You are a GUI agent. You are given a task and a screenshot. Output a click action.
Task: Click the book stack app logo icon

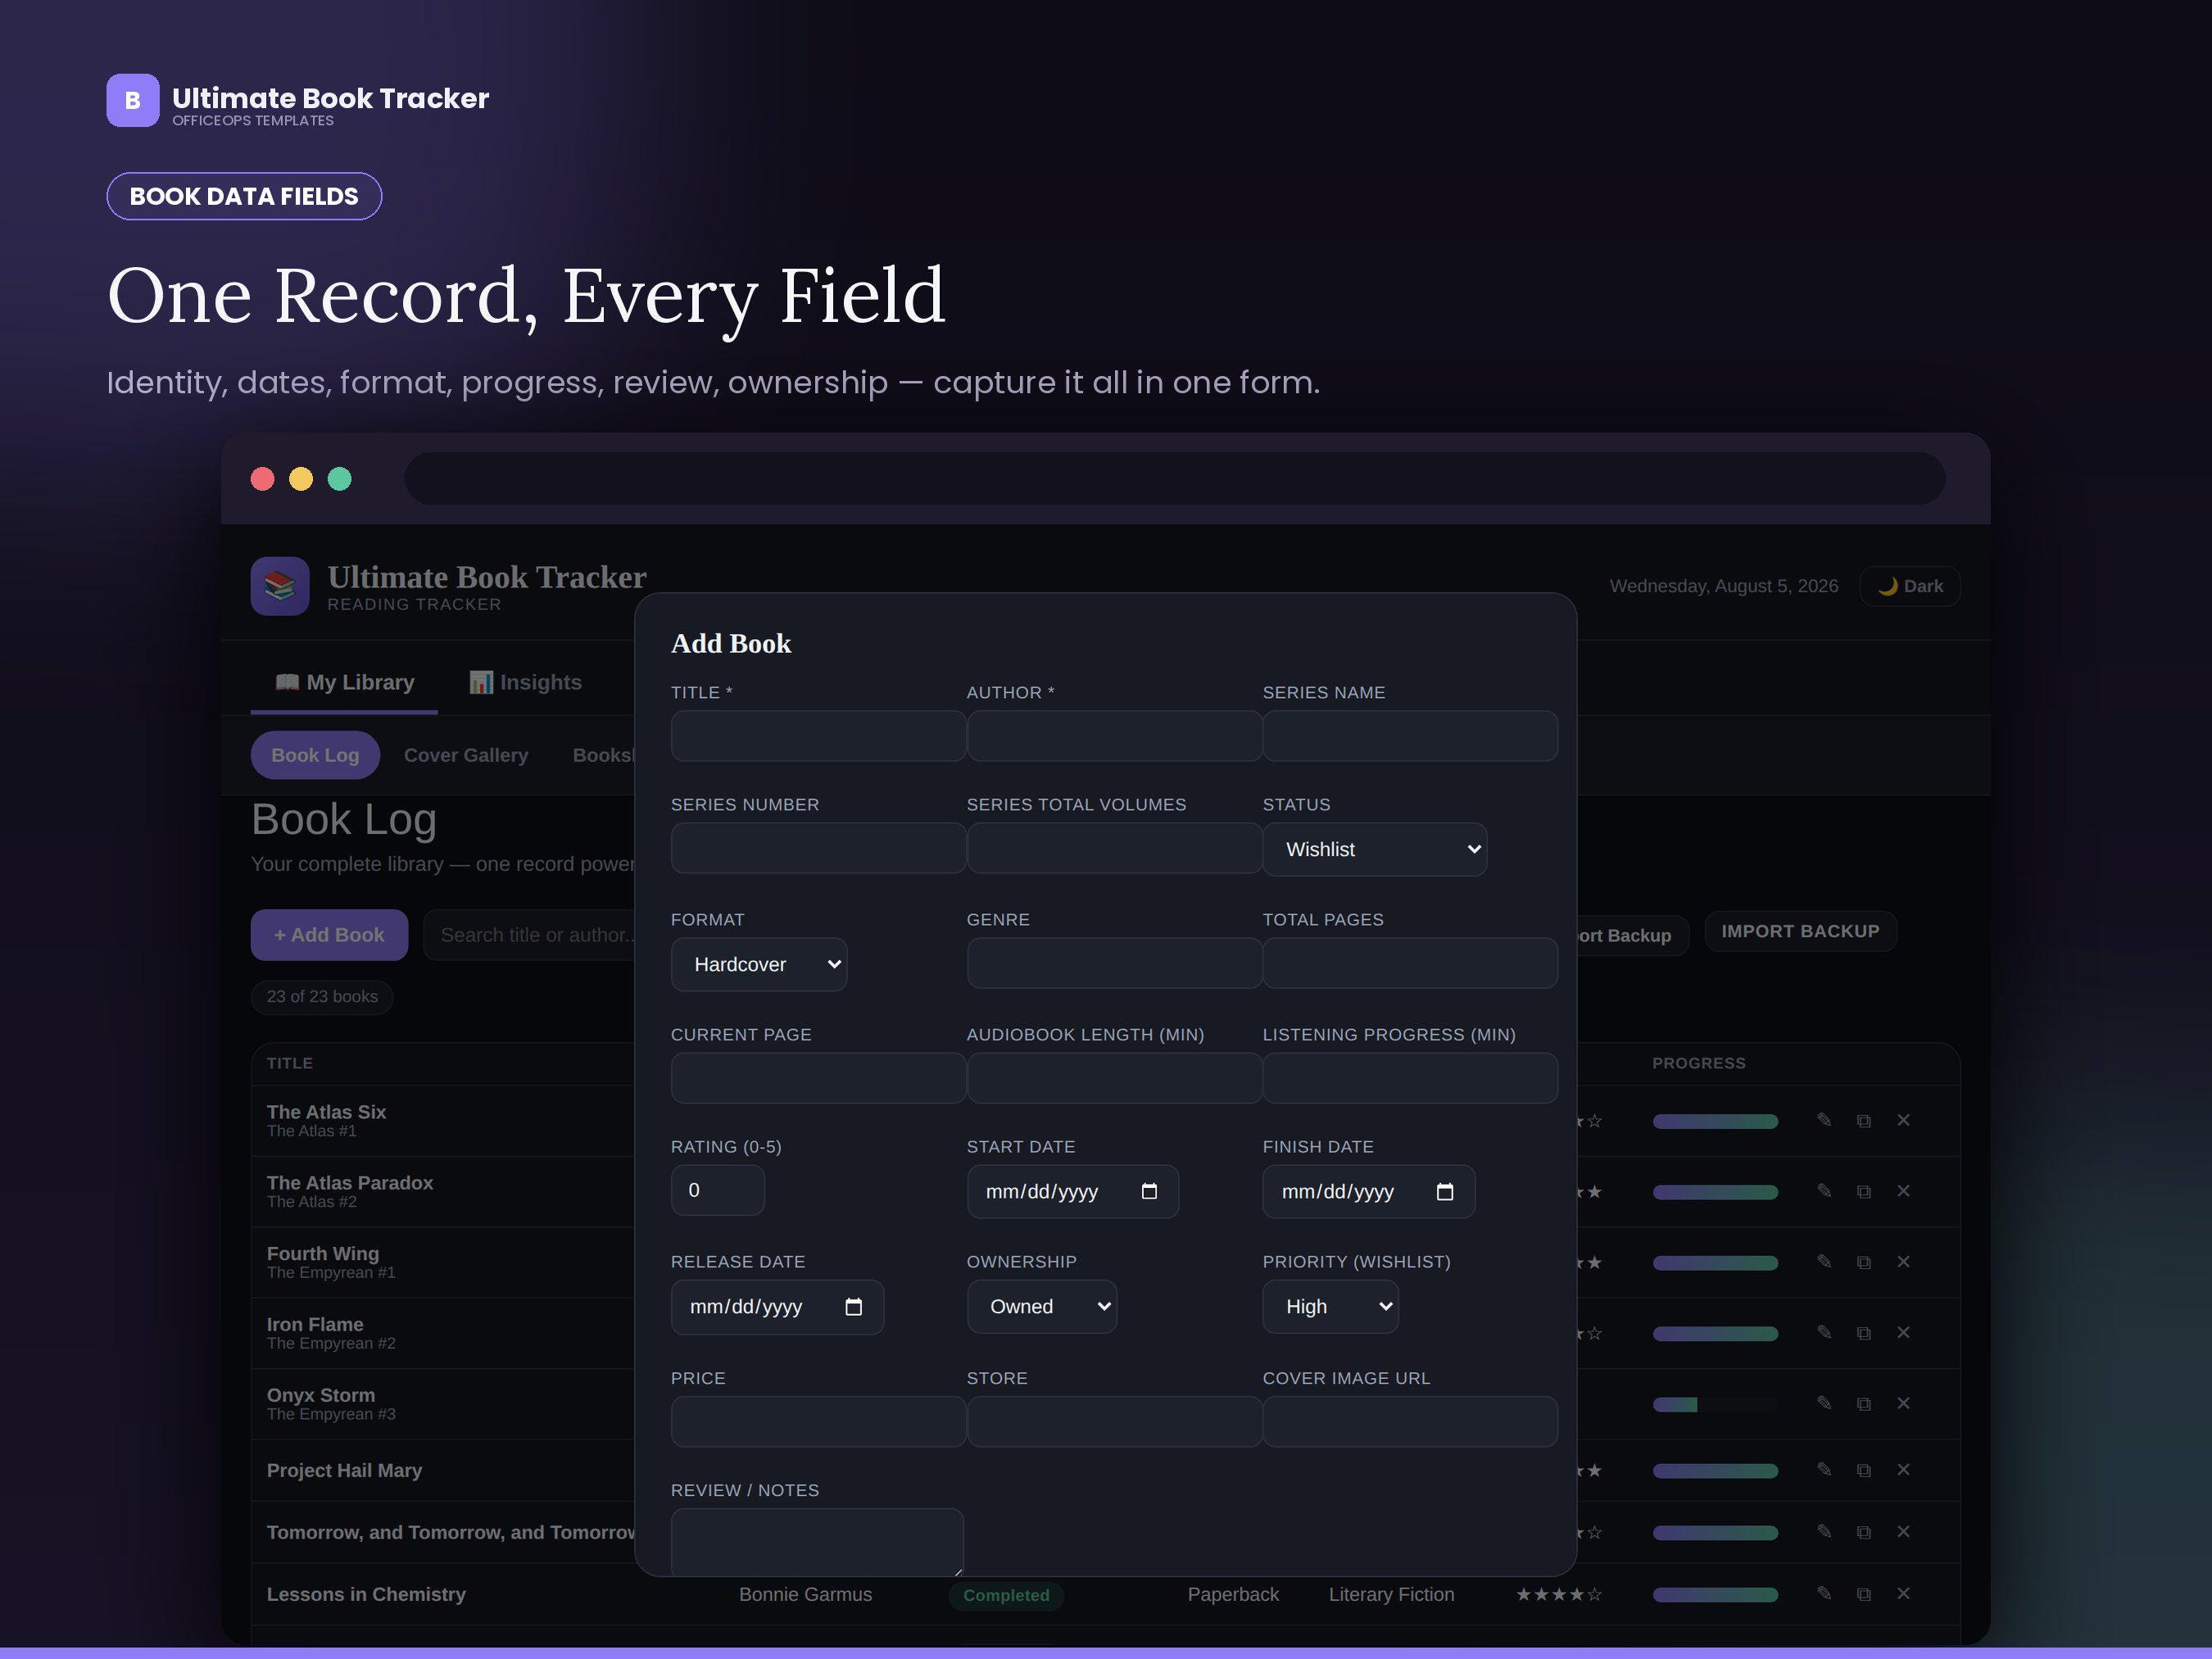(x=280, y=586)
